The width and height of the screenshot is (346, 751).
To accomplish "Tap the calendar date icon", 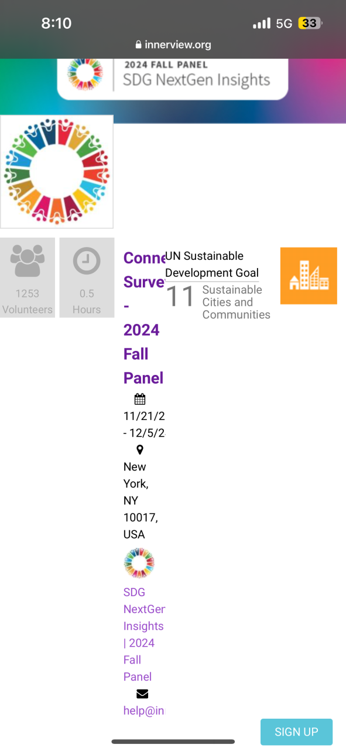I will [x=140, y=400].
